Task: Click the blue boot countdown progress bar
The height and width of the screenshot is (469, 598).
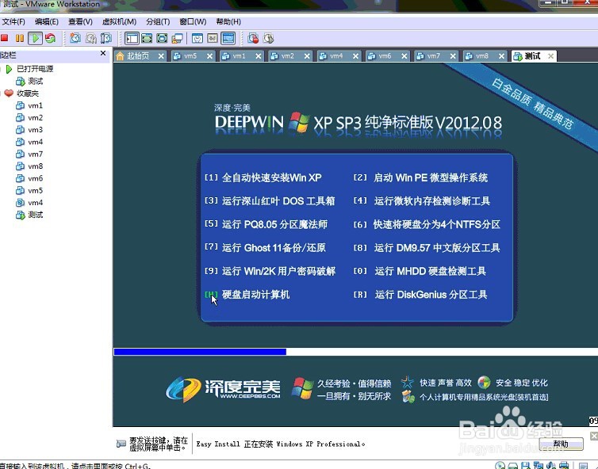Action: [x=200, y=352]
